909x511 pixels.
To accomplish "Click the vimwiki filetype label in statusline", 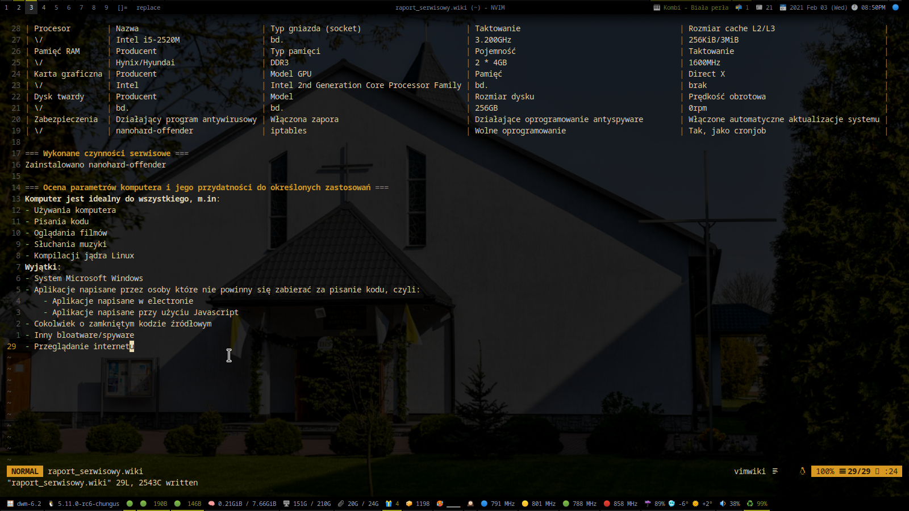I will [749, 471].
